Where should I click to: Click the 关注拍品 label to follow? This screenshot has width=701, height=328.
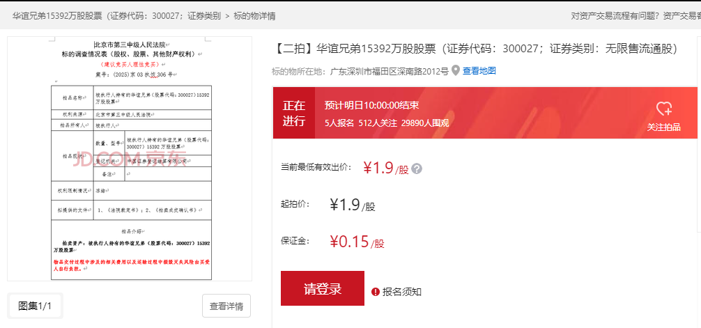pos(664,127)
